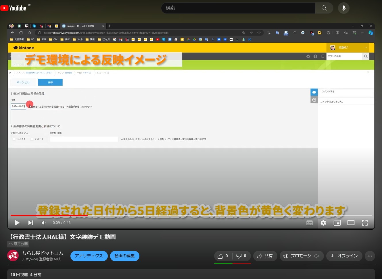The width and height of the screenshot is (382, 279).
Task: Click the プロモーション button
Action: [x=302, y=256]
